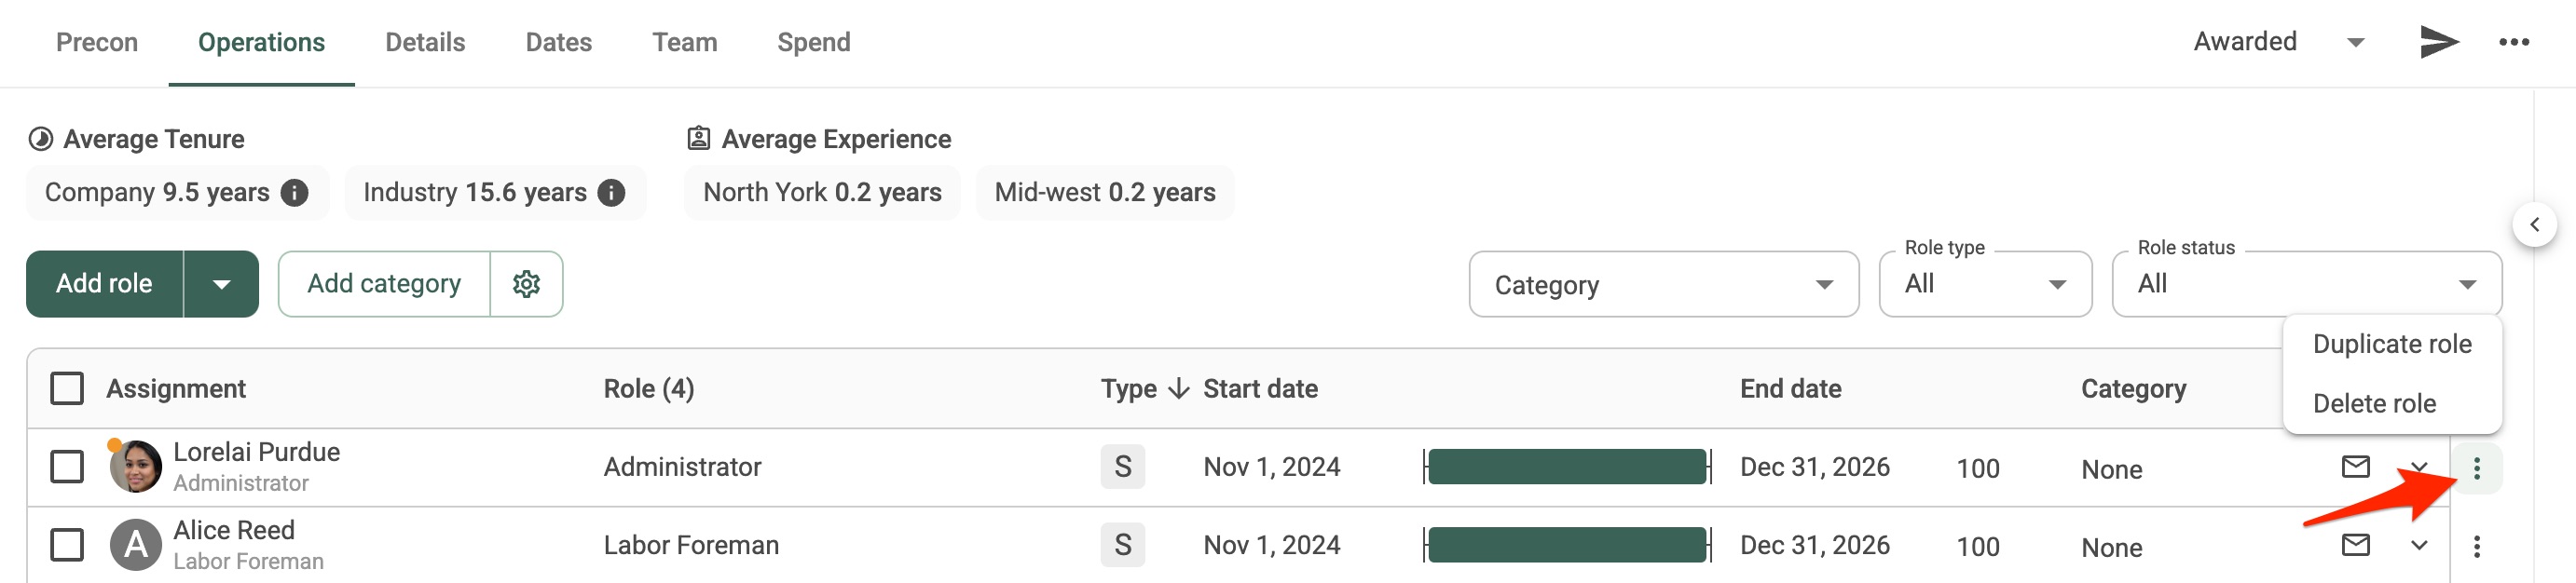
Task: Toggle the select-all Assignment checkbox
Action: 67,389
